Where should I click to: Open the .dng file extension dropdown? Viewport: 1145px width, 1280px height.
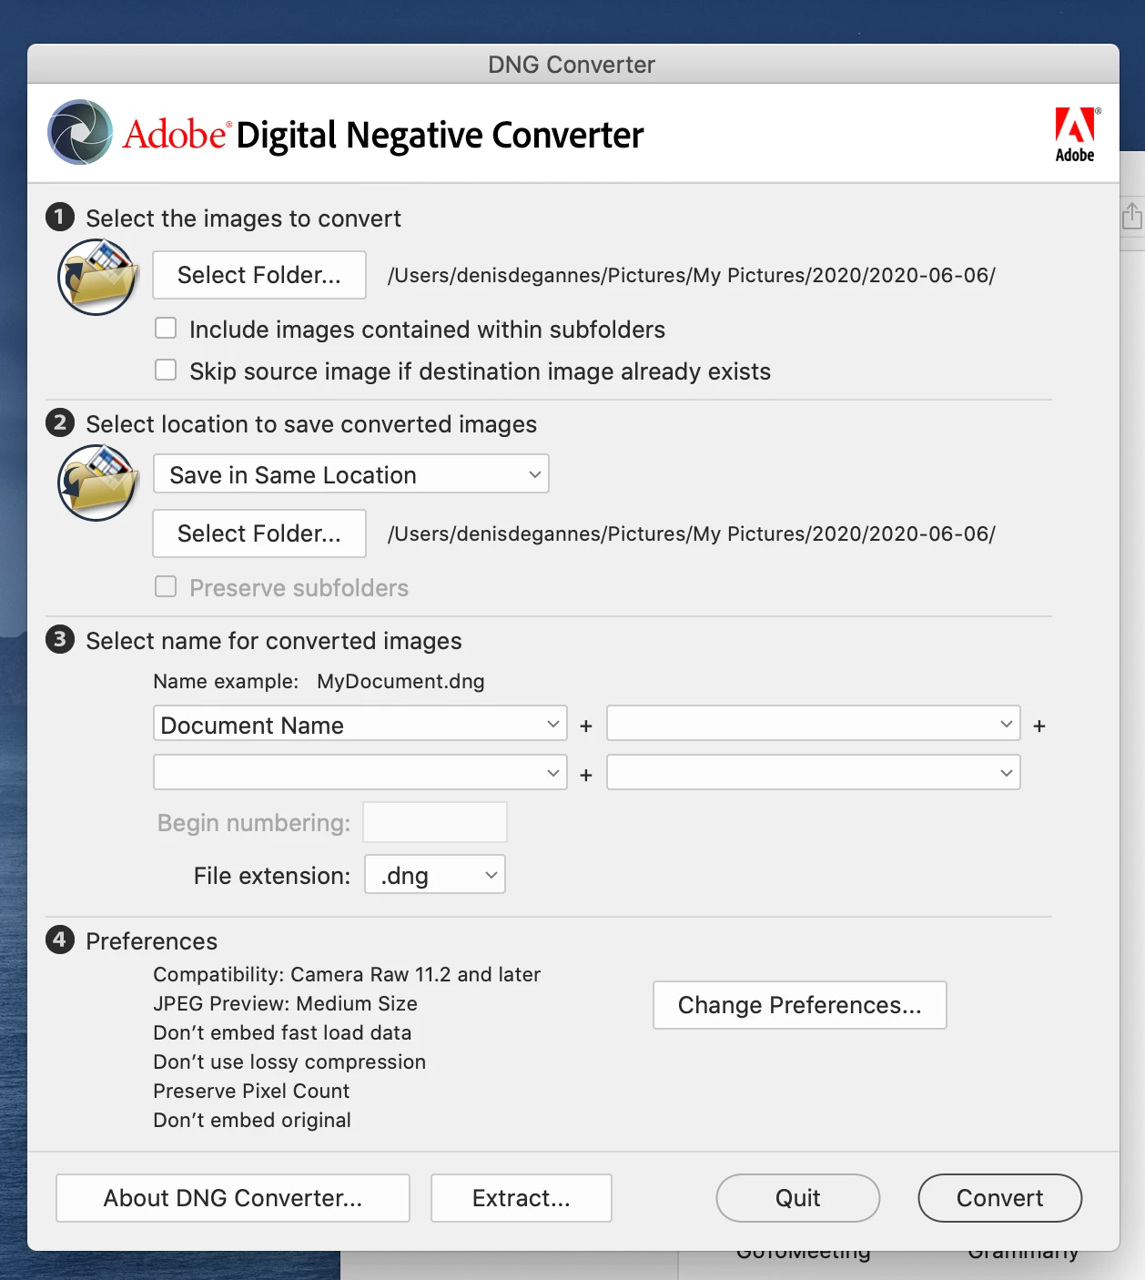coord(435,875)
